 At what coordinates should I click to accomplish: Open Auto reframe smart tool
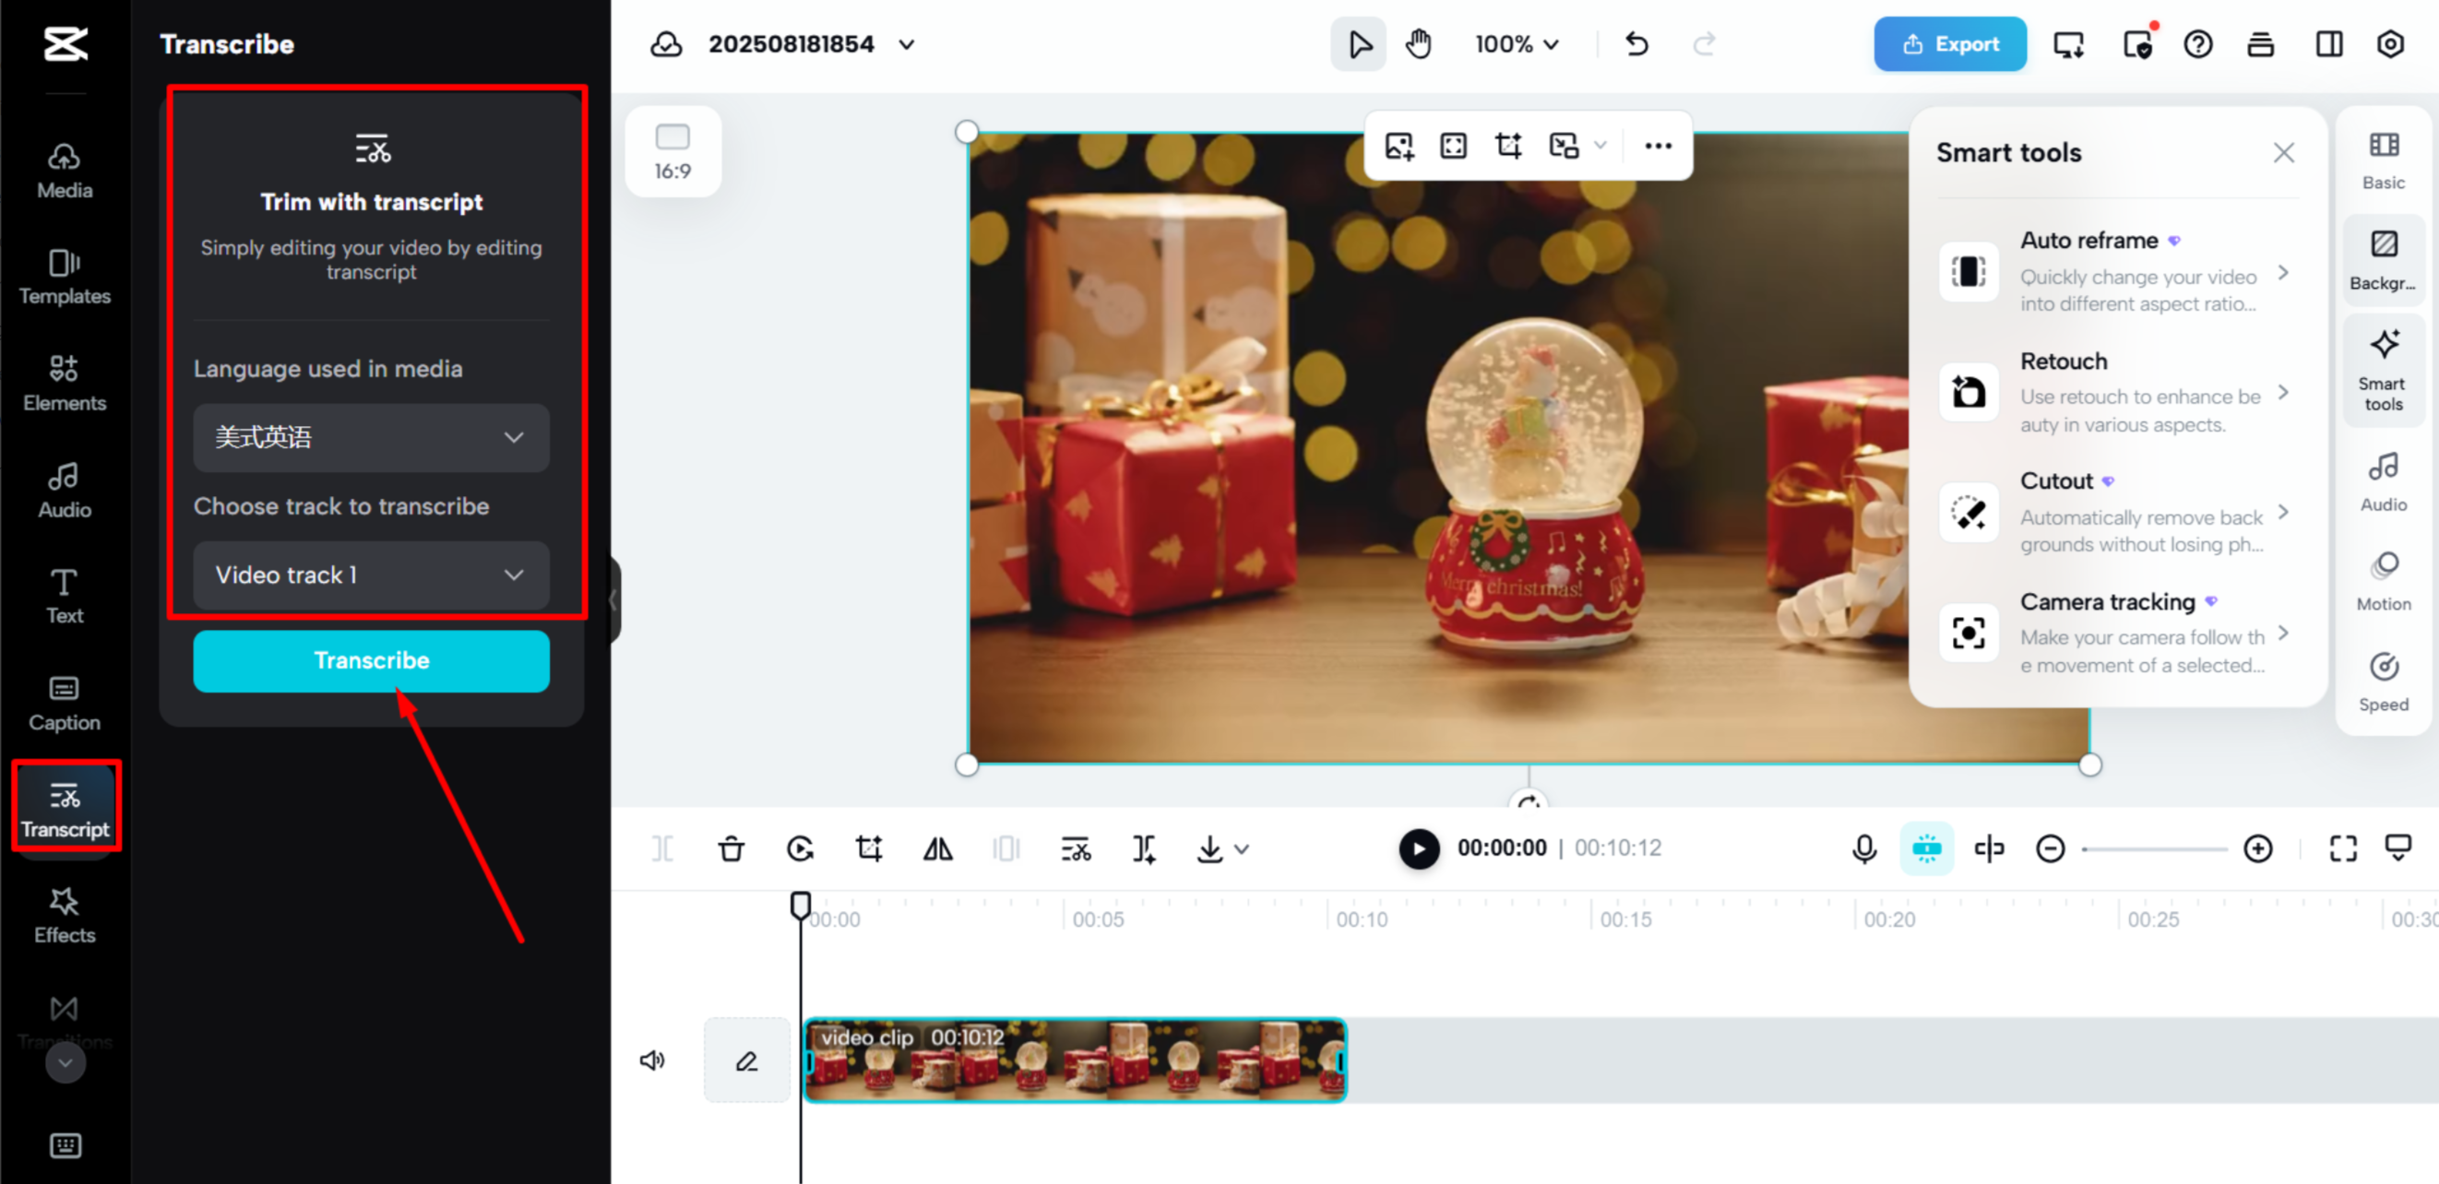[x=2117, y=272]
